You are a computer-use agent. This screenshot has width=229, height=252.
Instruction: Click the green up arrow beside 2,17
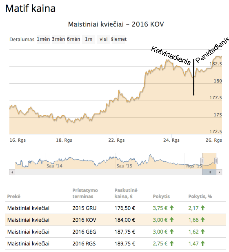pos(202,208)
